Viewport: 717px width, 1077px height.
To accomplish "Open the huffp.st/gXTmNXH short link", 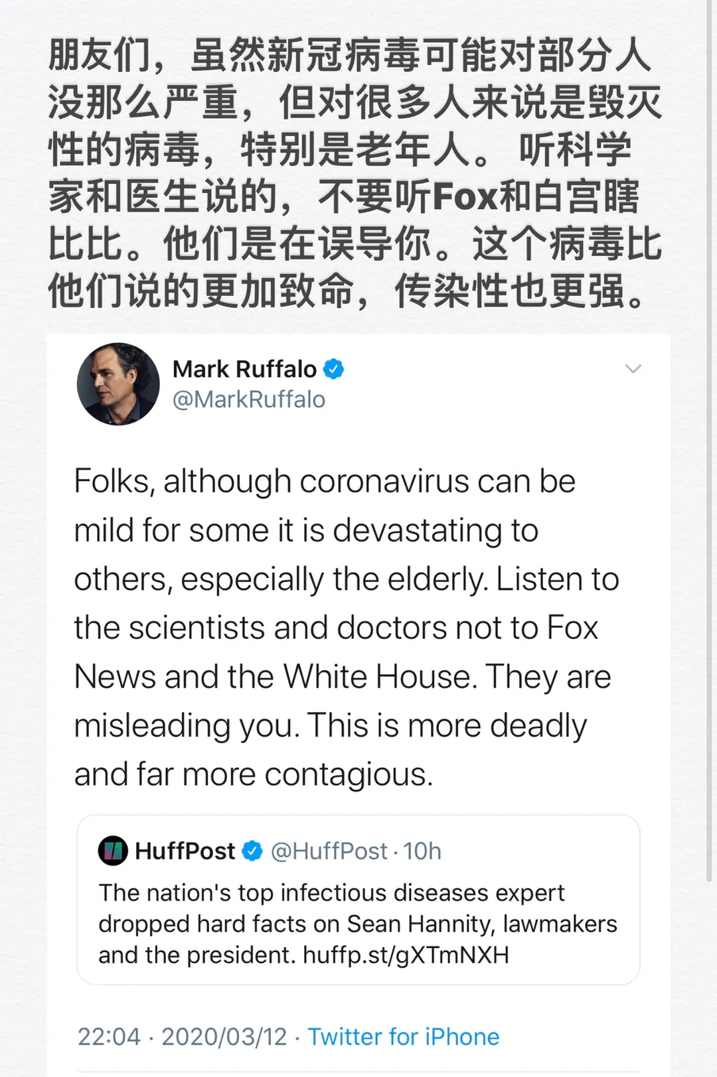I will [x=406, y=955].
